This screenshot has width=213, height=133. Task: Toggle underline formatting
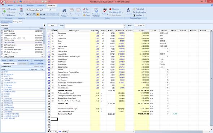[34, 14]
